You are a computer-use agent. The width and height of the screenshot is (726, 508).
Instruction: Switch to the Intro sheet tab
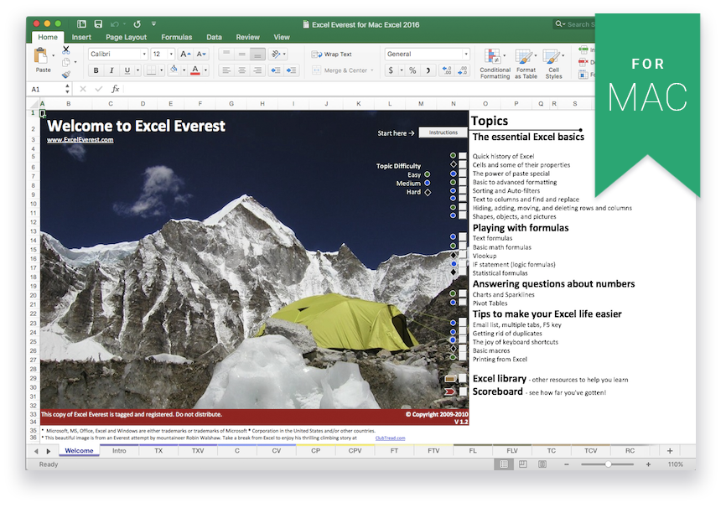[x=119, y=451]
